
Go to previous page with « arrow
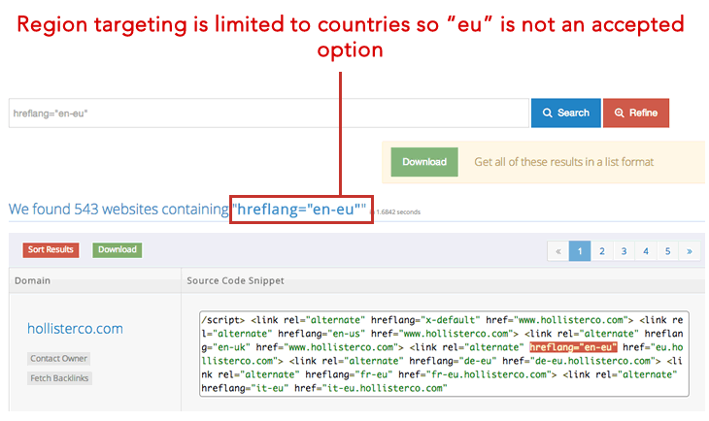[557, 251]
